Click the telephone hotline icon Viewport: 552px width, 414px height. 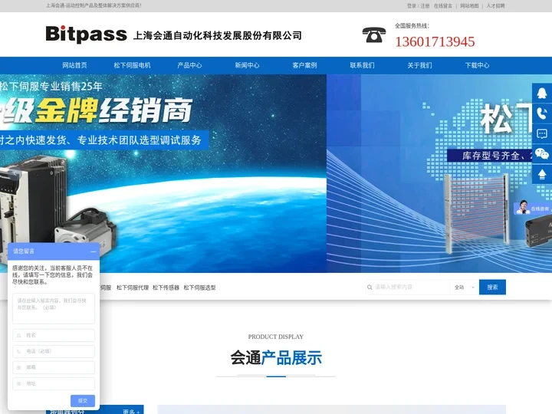(374, 34)
